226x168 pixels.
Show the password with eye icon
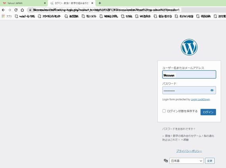tap(212, 90)
